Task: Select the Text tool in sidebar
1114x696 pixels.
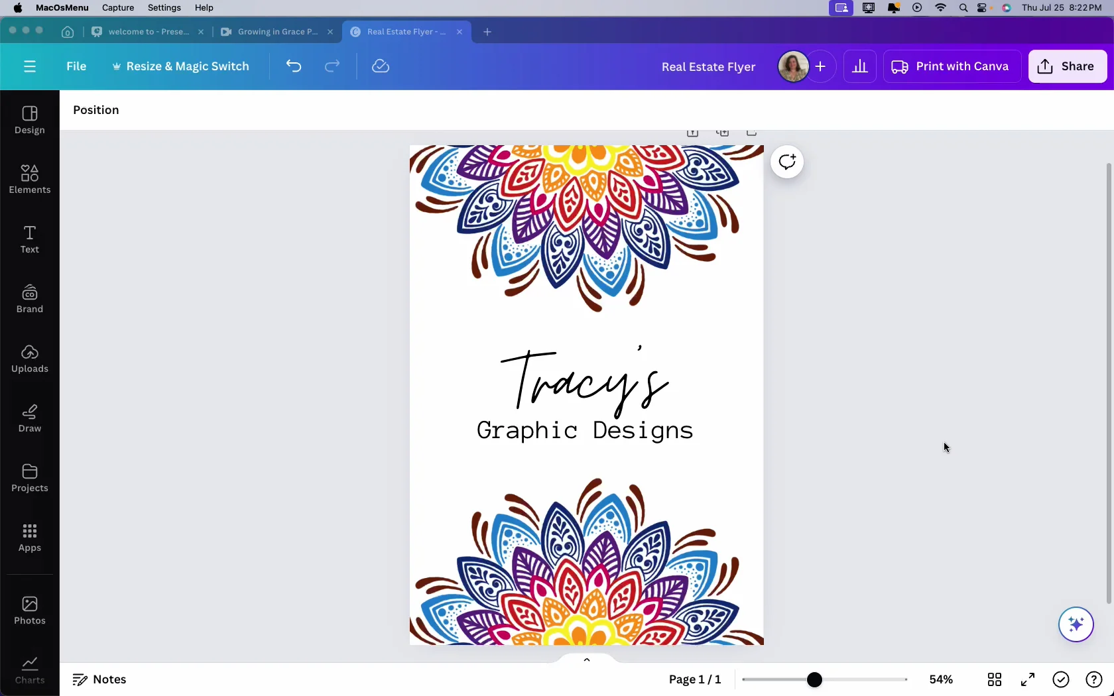Action: click(30, 239)
